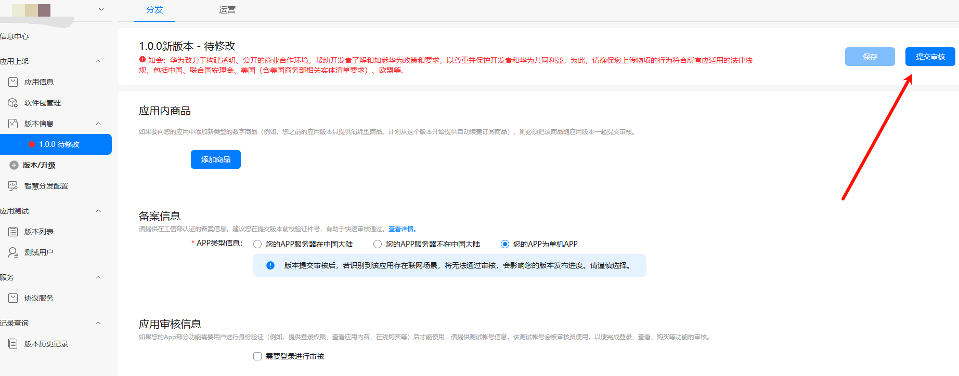Collapse the 应用上架 sidebar section
The height and width of the screenshot is (376, 959).
[x=98, y=61]
